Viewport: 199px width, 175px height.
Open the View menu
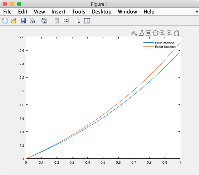(39, 12)
